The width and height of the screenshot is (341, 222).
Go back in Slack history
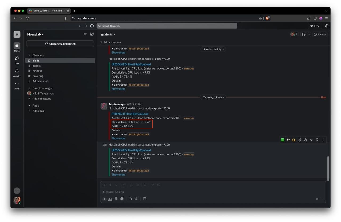coord(80,26)
